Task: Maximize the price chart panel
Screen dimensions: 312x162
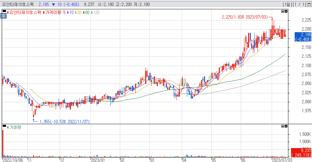Action: [x=283, y=11]
